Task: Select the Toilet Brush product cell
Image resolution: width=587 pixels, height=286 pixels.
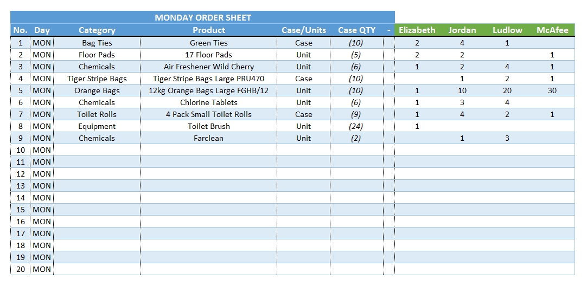Action: pos(209,126)
